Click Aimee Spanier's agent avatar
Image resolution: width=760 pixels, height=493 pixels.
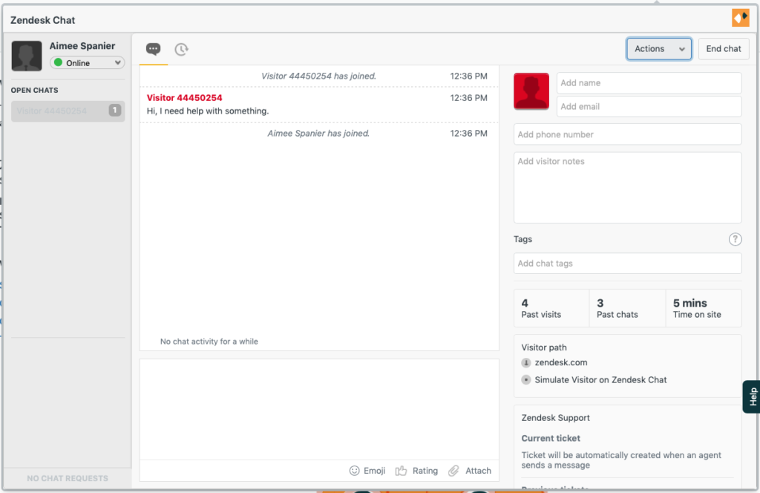point(27,56)
